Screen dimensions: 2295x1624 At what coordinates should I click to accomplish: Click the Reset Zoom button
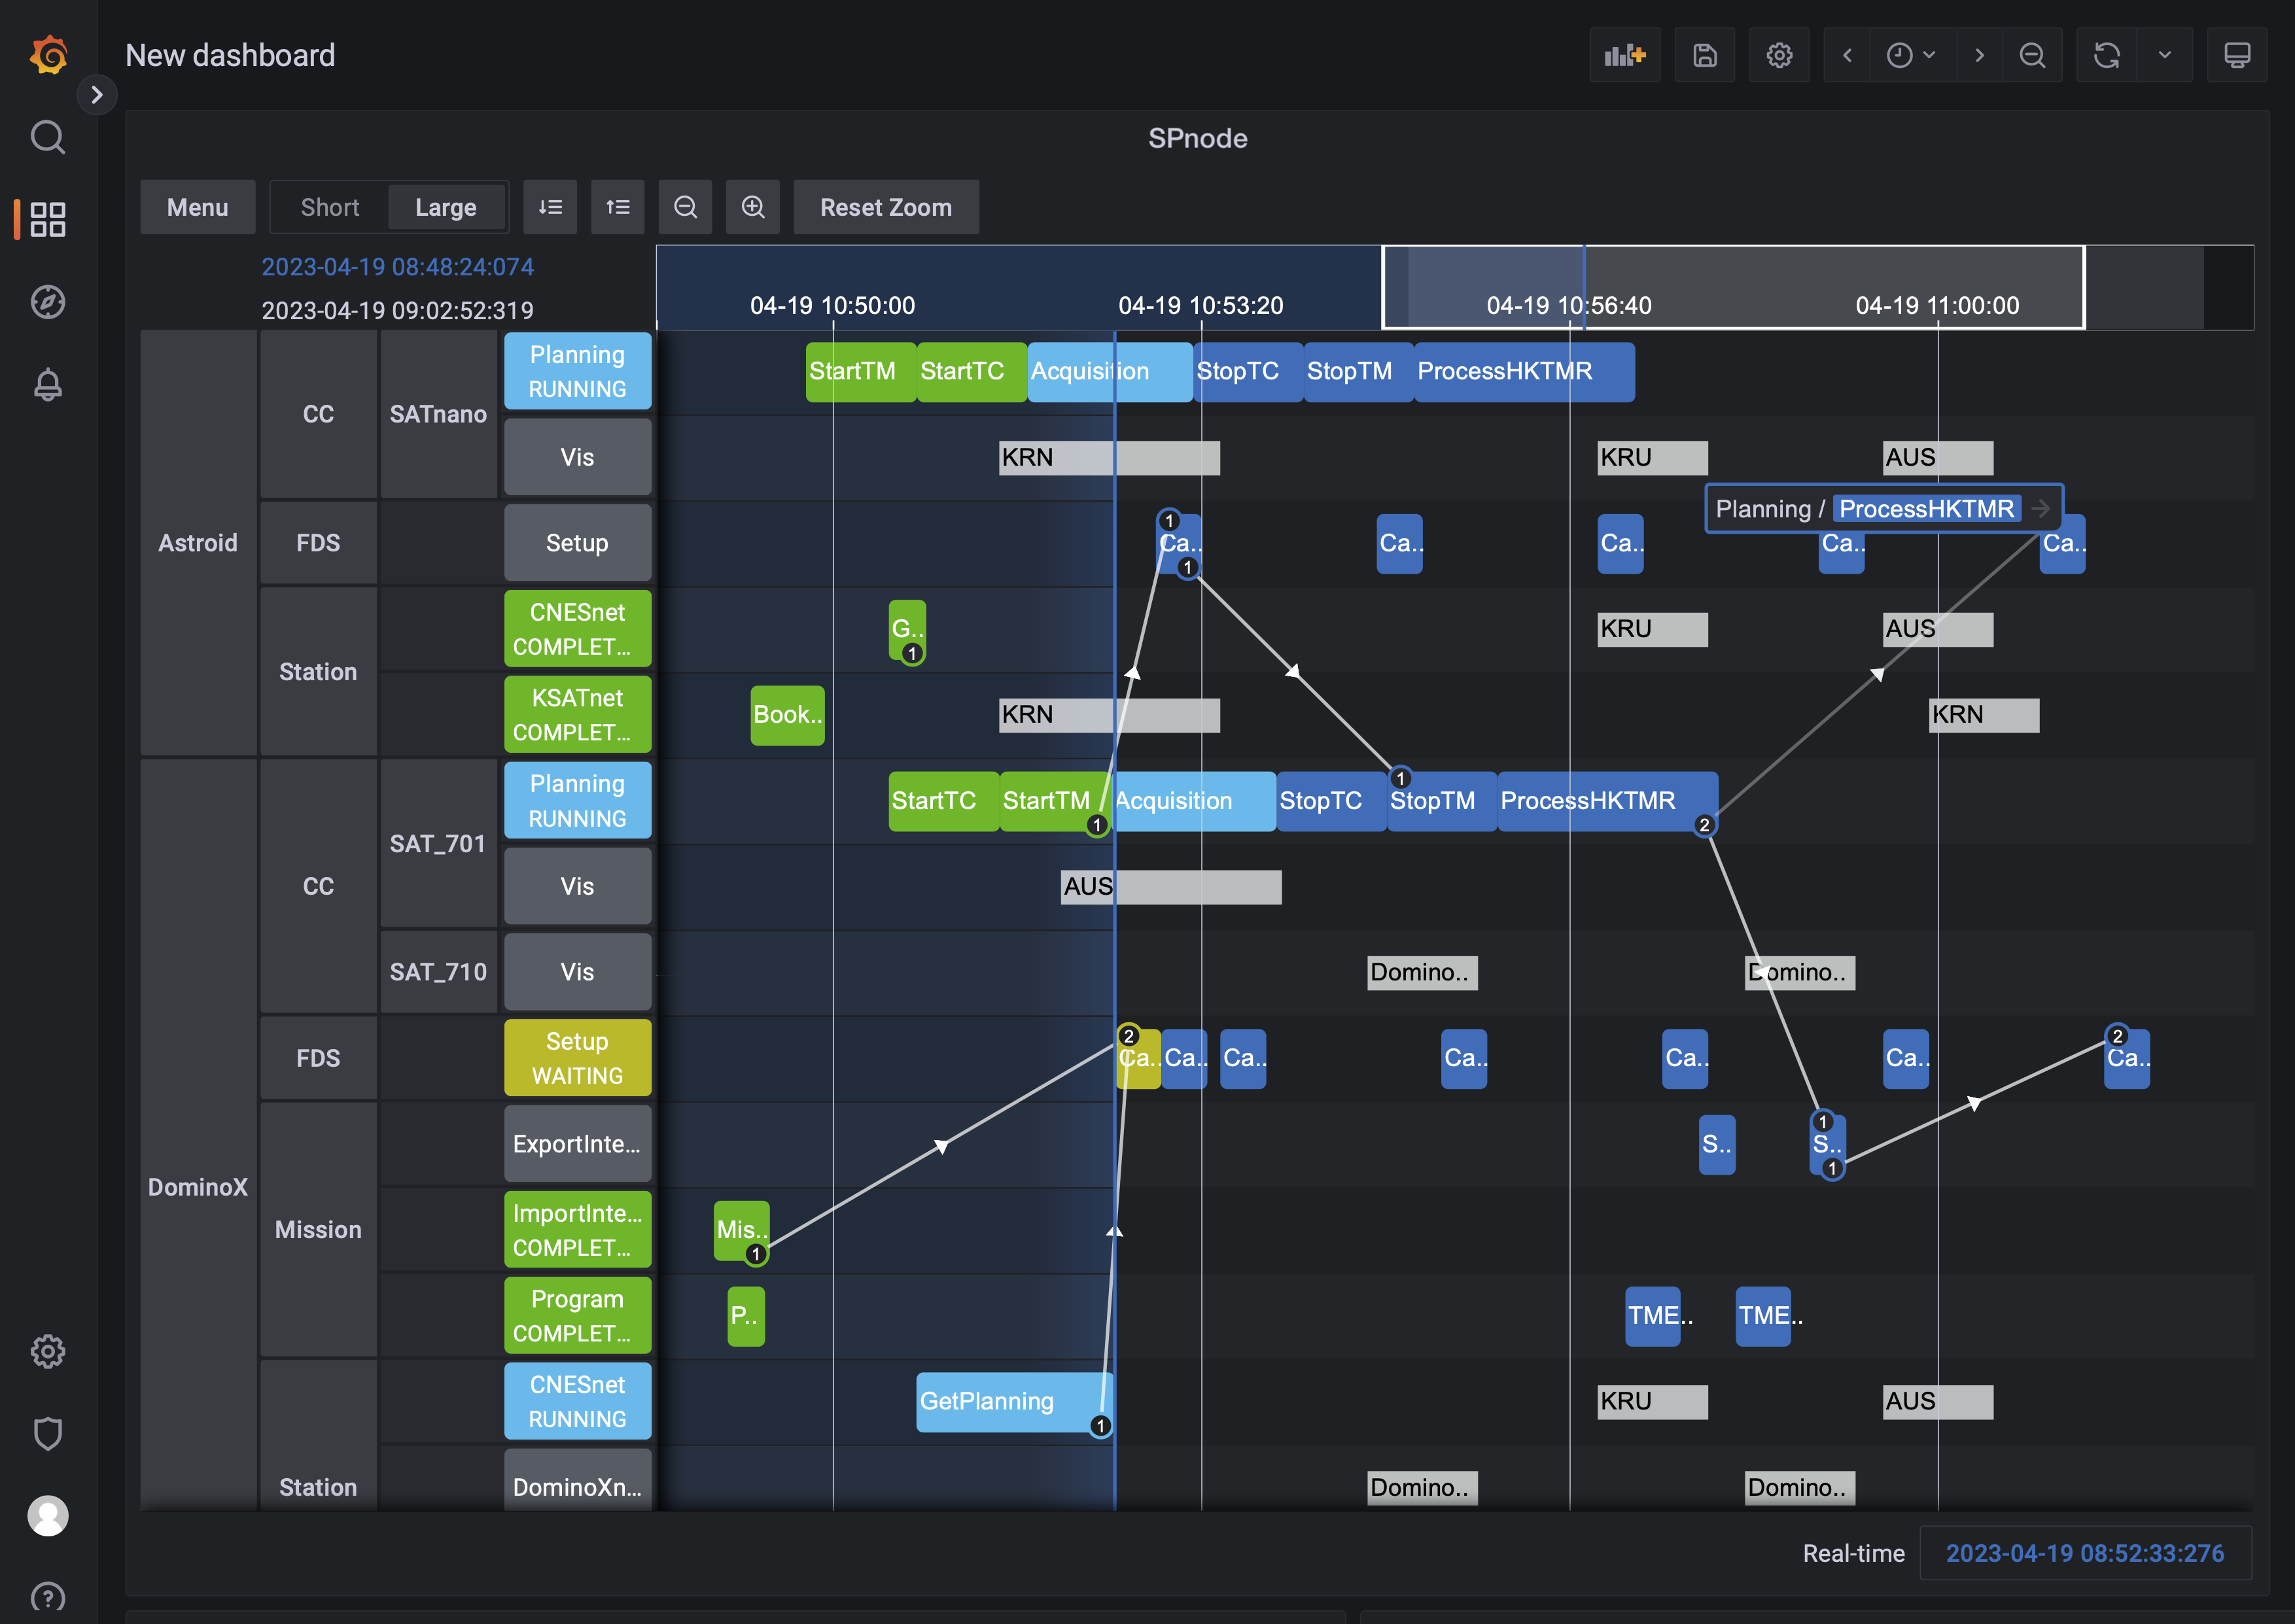[885, 207]
